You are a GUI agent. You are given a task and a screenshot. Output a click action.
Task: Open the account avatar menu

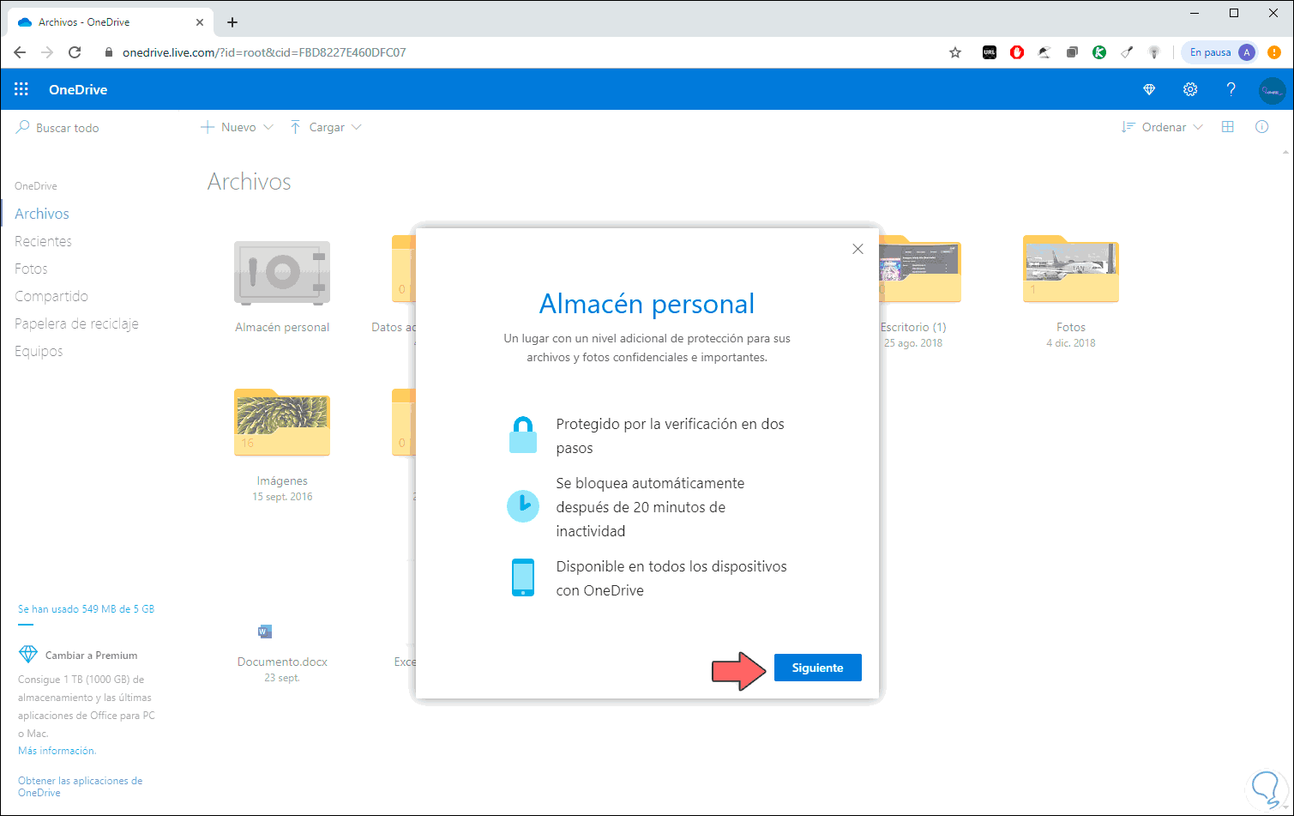point(1273,89)
